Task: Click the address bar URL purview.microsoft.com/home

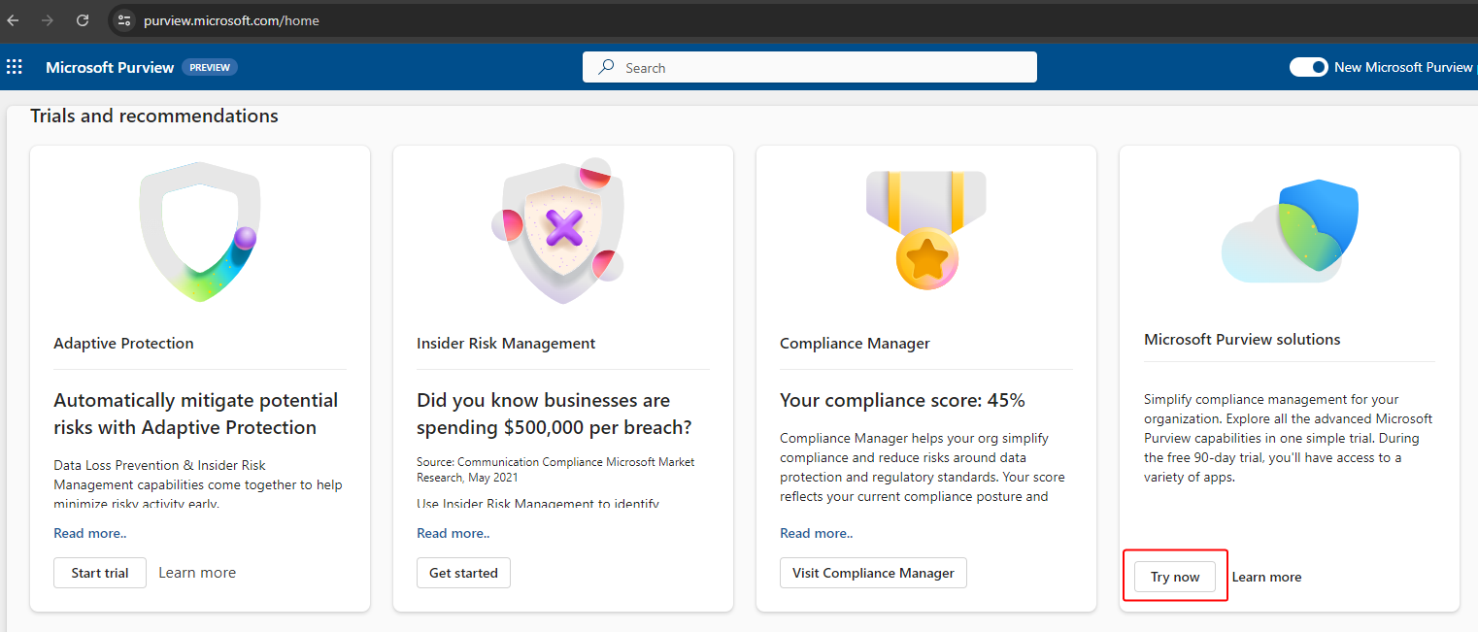Action: [x=231, y=20]
